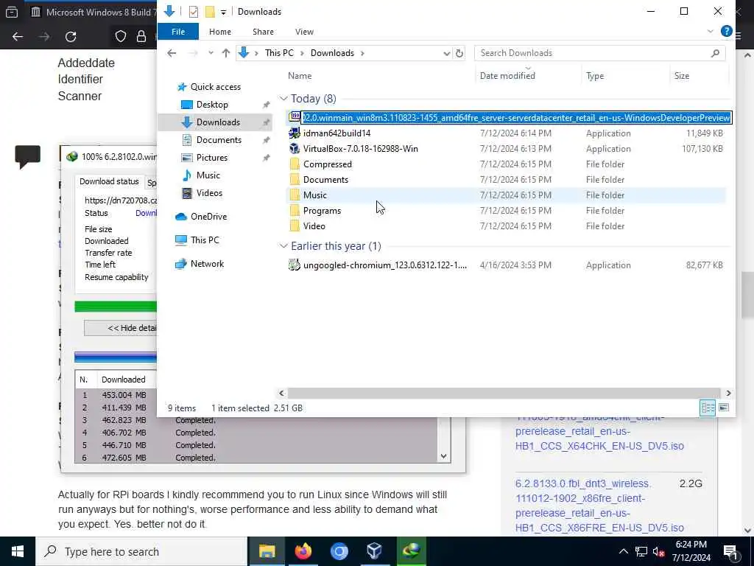Open Quick access star in navigation pane
This screenshot has width=754, height=566.
coord(182,87)
